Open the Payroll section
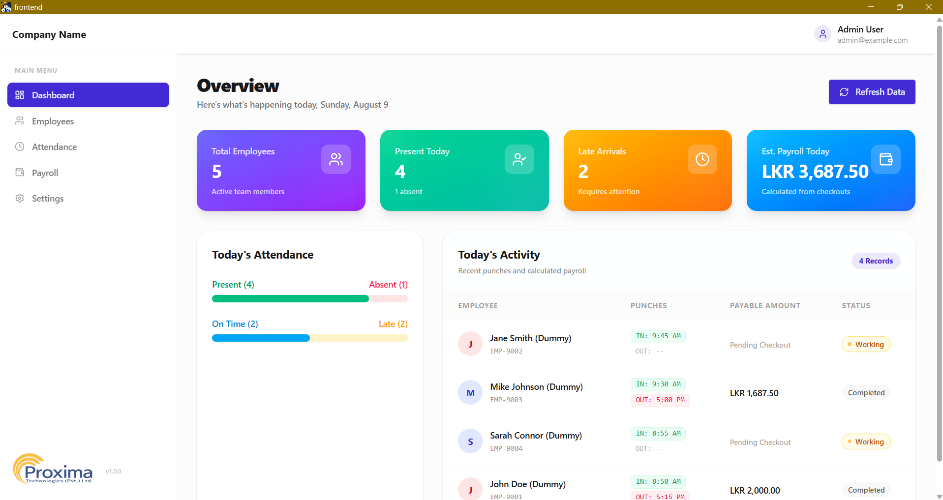The image size is (943, 500). (88, 173)
